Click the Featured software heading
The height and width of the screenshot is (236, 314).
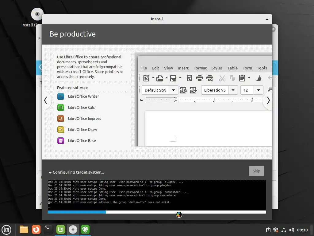pyautogui.click(x=72, y=88)
